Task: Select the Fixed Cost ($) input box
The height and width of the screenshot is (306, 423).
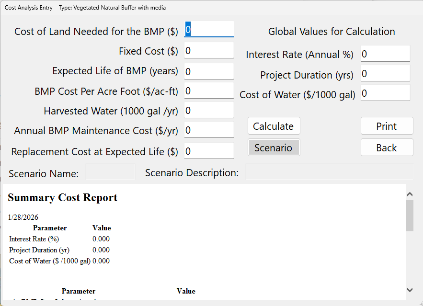Action: click(209, 51)
